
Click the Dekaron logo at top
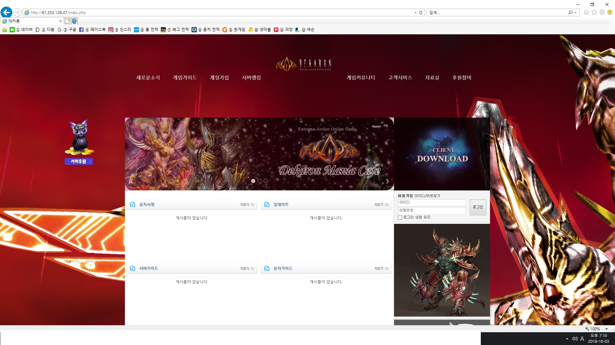pyautogui.click(x=304, y=64)
